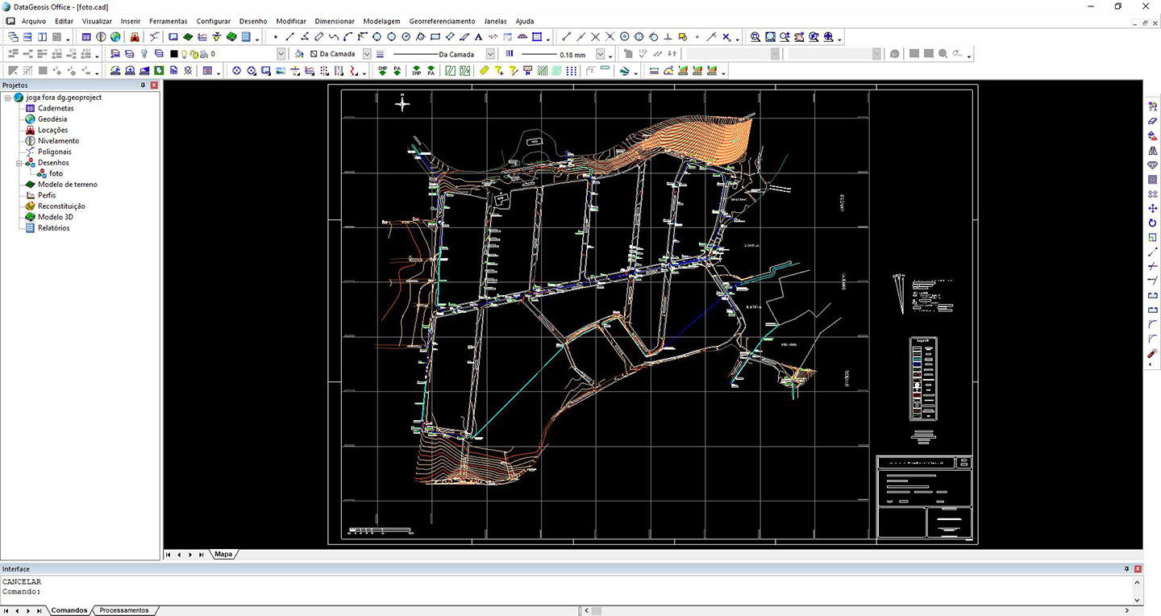Click the red padlock icon in toolbar

pyautogui.click(x=135, y=37)
